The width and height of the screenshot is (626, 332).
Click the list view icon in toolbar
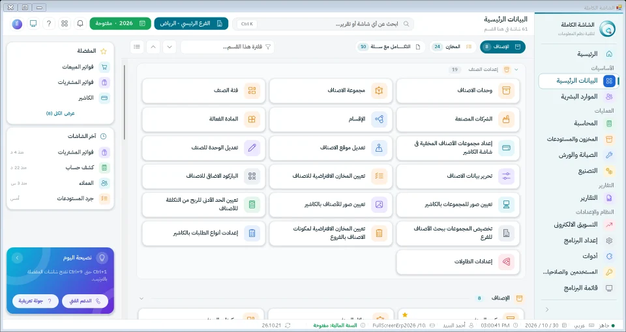[137, 47]
